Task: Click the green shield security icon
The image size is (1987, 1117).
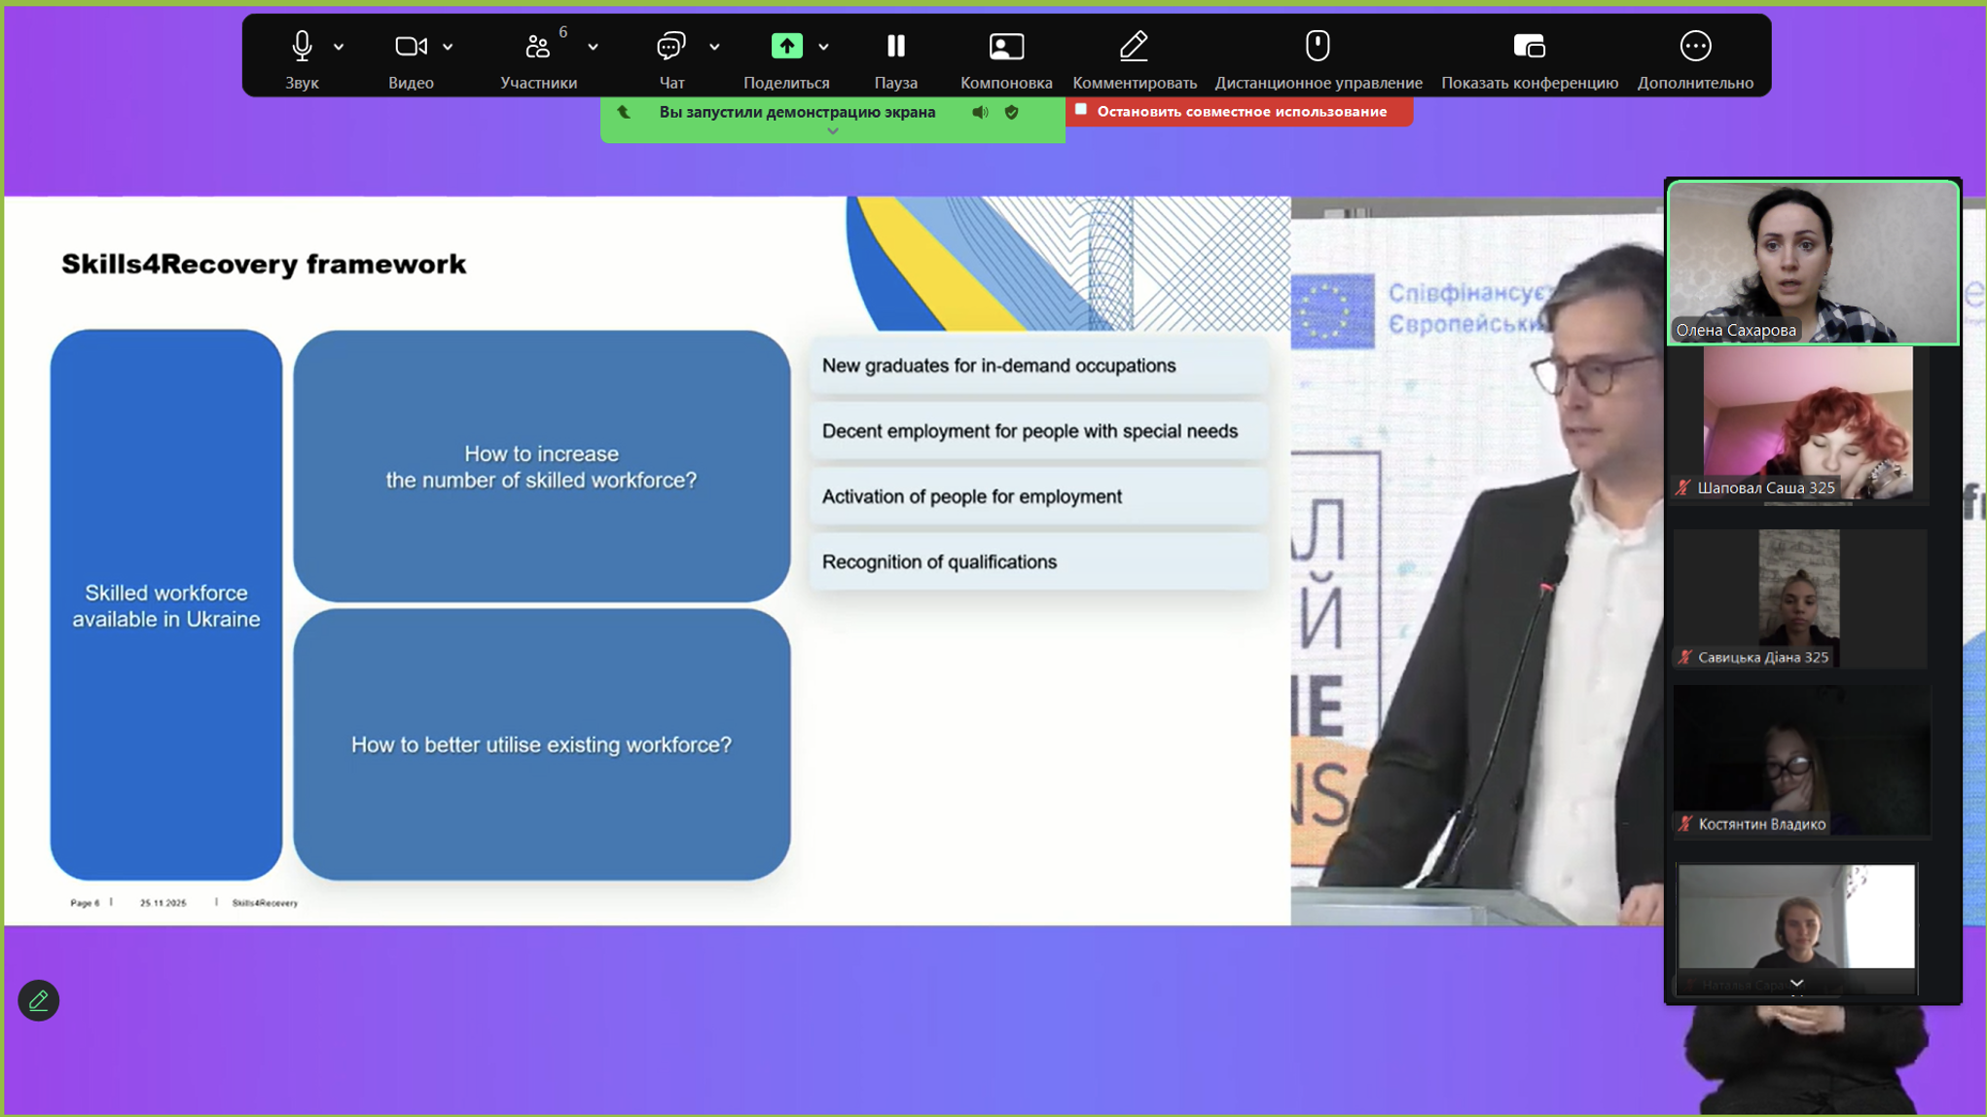Action: pyautogui.click(x=1012, y=113)
